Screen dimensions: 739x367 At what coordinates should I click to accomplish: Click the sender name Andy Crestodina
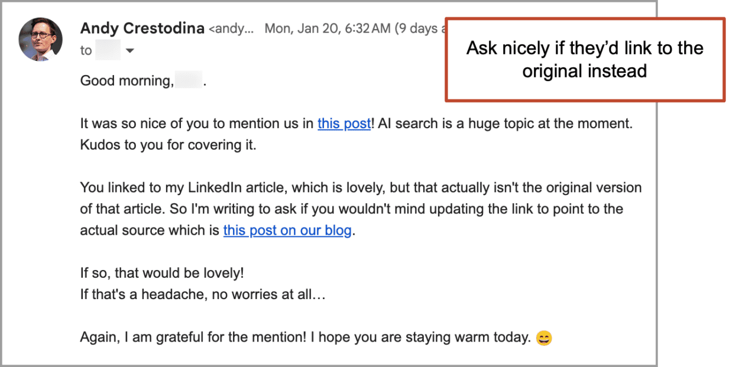coord(142,28)
